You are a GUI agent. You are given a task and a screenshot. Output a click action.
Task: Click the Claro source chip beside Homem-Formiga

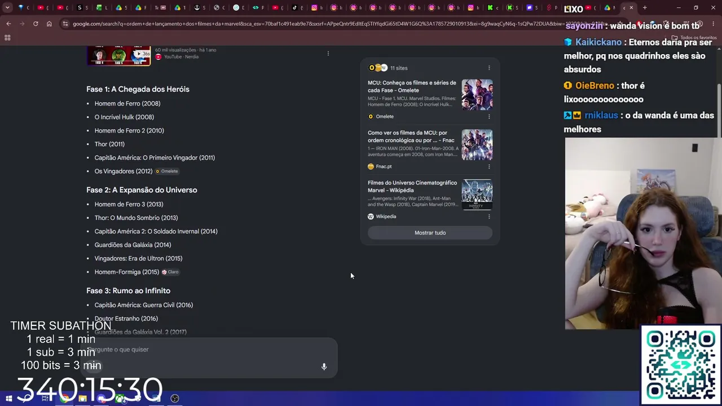pos(170,272)
